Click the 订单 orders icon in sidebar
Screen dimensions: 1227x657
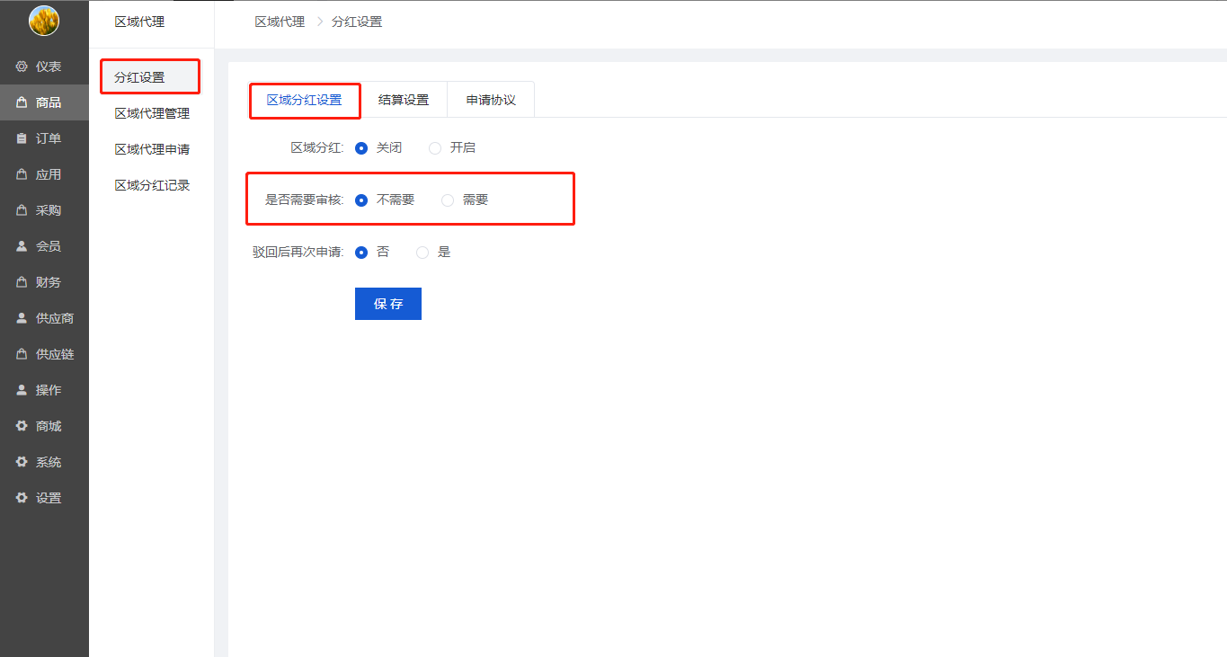point(22,138)
